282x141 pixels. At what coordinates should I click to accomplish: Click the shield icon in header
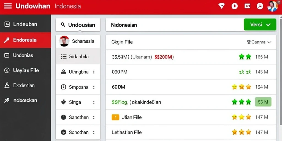coord(222,6)
